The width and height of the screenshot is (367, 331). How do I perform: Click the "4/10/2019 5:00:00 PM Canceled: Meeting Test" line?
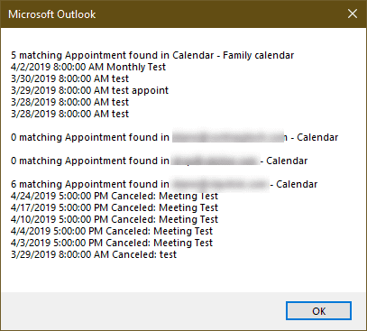click(115, 219)
